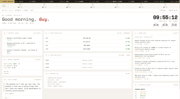Click checkmark beside Crypto Data Loaded entry
This screenshot has width=180, height=99.
[46, 84]
